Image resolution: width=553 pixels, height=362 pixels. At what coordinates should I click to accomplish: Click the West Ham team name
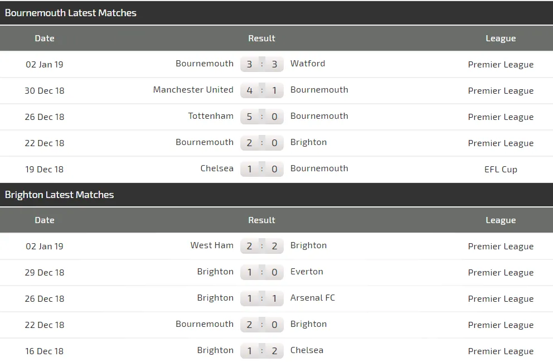click(x=212, y=245)
